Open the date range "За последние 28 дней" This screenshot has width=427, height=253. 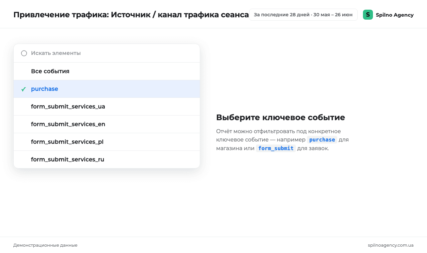coord(303,15)
